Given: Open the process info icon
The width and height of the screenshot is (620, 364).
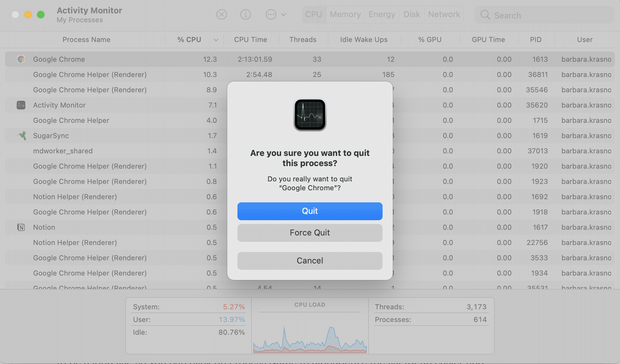Looking at the screenshot, I should 245,14.
